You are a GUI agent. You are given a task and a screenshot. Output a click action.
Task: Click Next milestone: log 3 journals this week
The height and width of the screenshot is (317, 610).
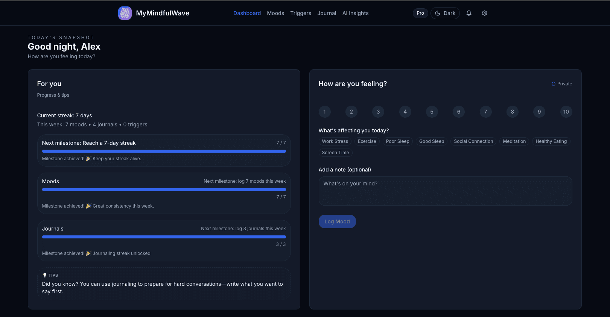(x=243, y=229)
